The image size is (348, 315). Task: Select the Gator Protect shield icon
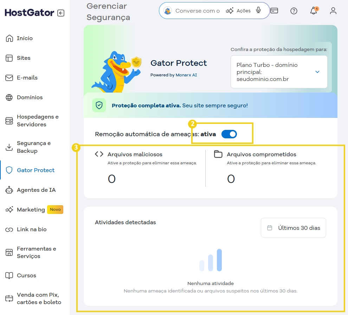(x=9, y=170)
